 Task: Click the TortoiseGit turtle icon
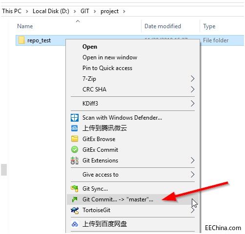(x=75, y=210)
